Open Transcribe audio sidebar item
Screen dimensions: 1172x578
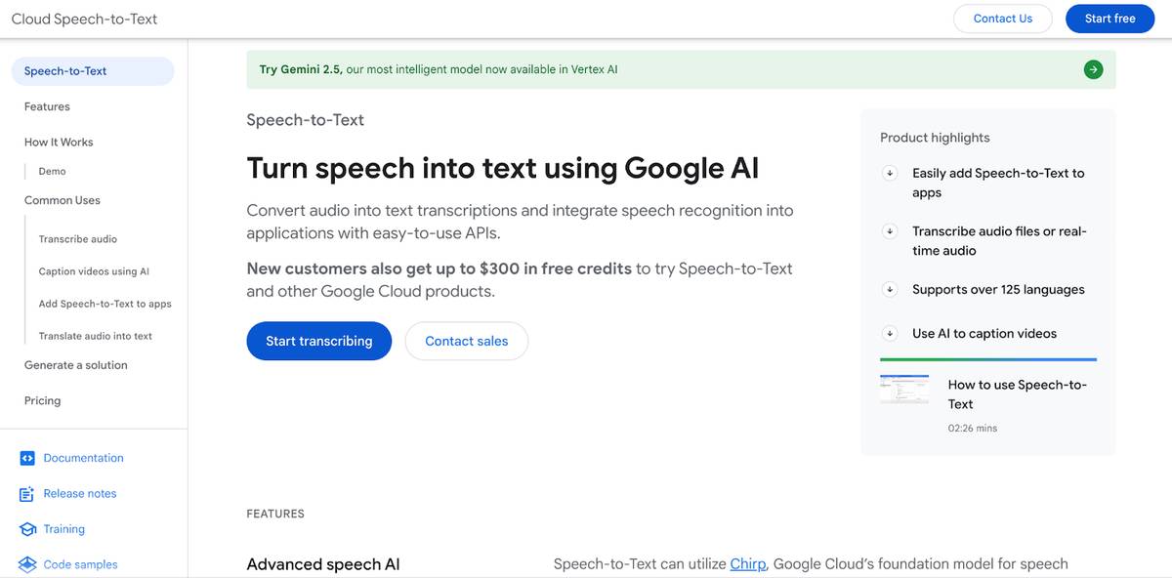[78, 239]
